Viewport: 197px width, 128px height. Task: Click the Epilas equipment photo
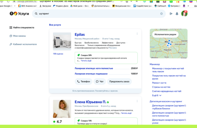[x=62, y=41]
